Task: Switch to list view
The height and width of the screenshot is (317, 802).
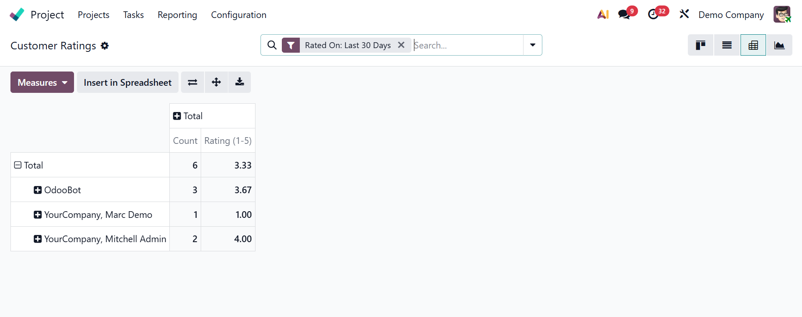Action: click(x=727, y=45)
